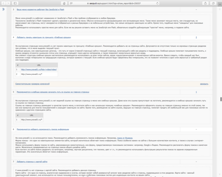This screenshot has height=177, width=222.
Task: Expand the left panel double-chevron
Action: click(3, 9)
